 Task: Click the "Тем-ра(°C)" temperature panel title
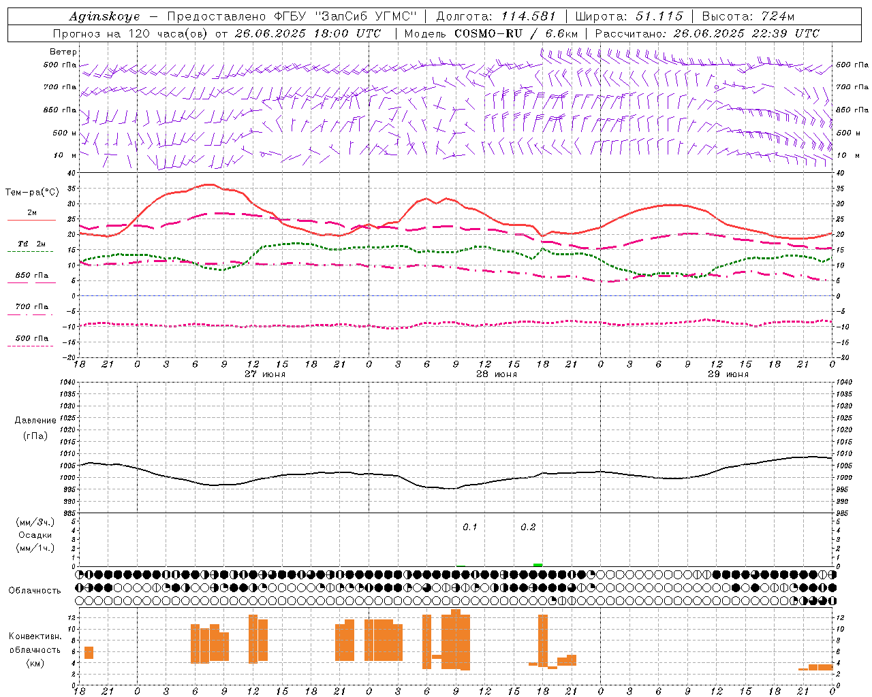click(x=32, y=193)
